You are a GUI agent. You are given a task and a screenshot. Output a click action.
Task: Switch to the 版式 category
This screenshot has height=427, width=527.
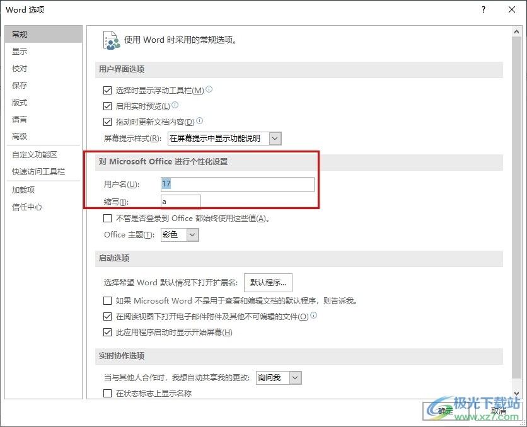tap(43, 103)
